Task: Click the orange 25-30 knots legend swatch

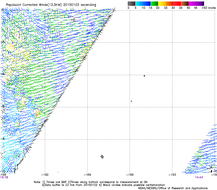Action: click(169, 4)
